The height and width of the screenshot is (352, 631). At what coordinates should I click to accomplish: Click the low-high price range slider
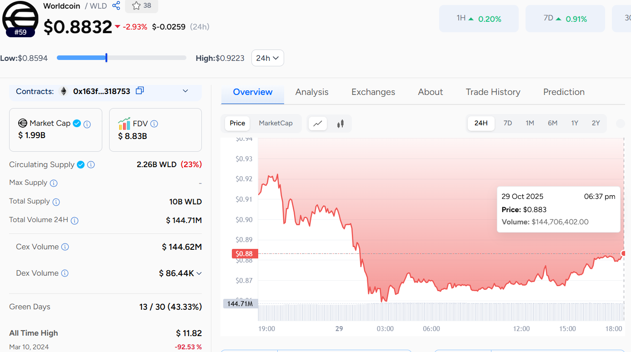click(121, 58)
